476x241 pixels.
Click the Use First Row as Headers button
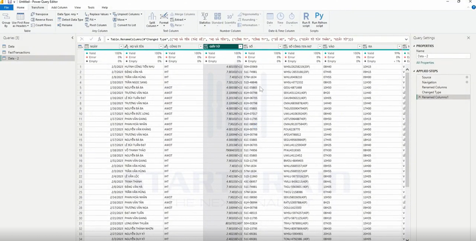pyautogui.click(x=21, y=20)
